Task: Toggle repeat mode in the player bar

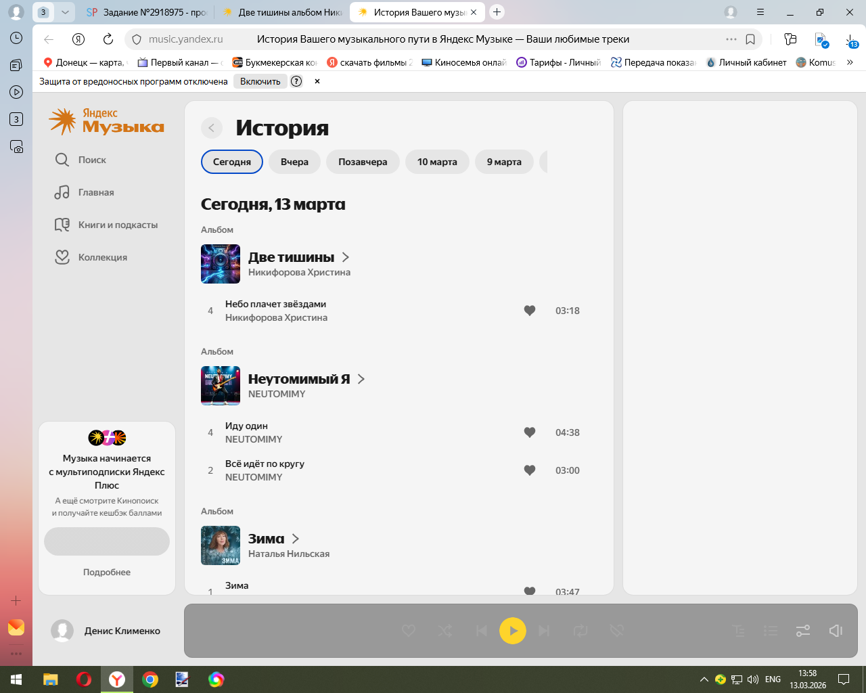Action: coord(580,631)
